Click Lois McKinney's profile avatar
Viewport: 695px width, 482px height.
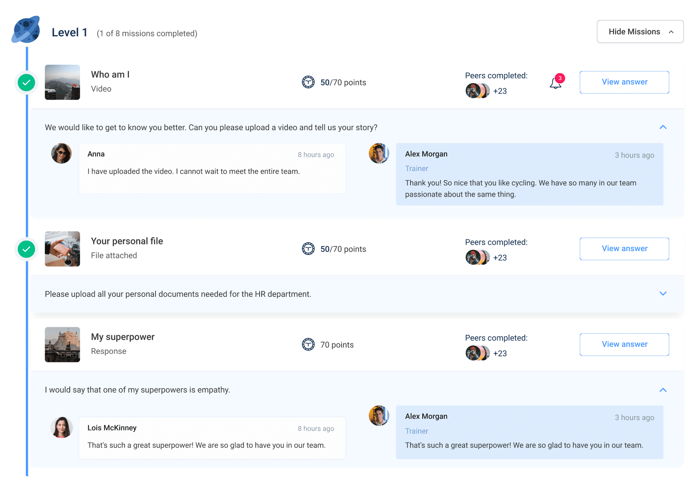[x=61, y=427]
